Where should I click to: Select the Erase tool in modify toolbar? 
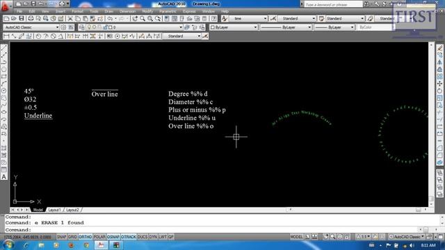pyautogui.click(x=439, y=48)
